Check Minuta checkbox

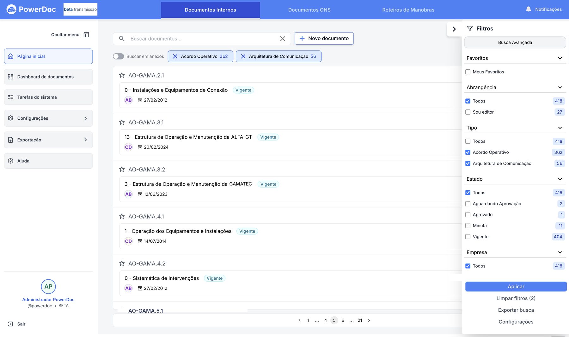coord(468,226)
